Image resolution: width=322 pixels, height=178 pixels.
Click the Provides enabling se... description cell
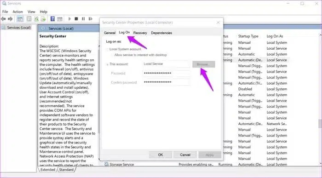click(x=196, y=165)
